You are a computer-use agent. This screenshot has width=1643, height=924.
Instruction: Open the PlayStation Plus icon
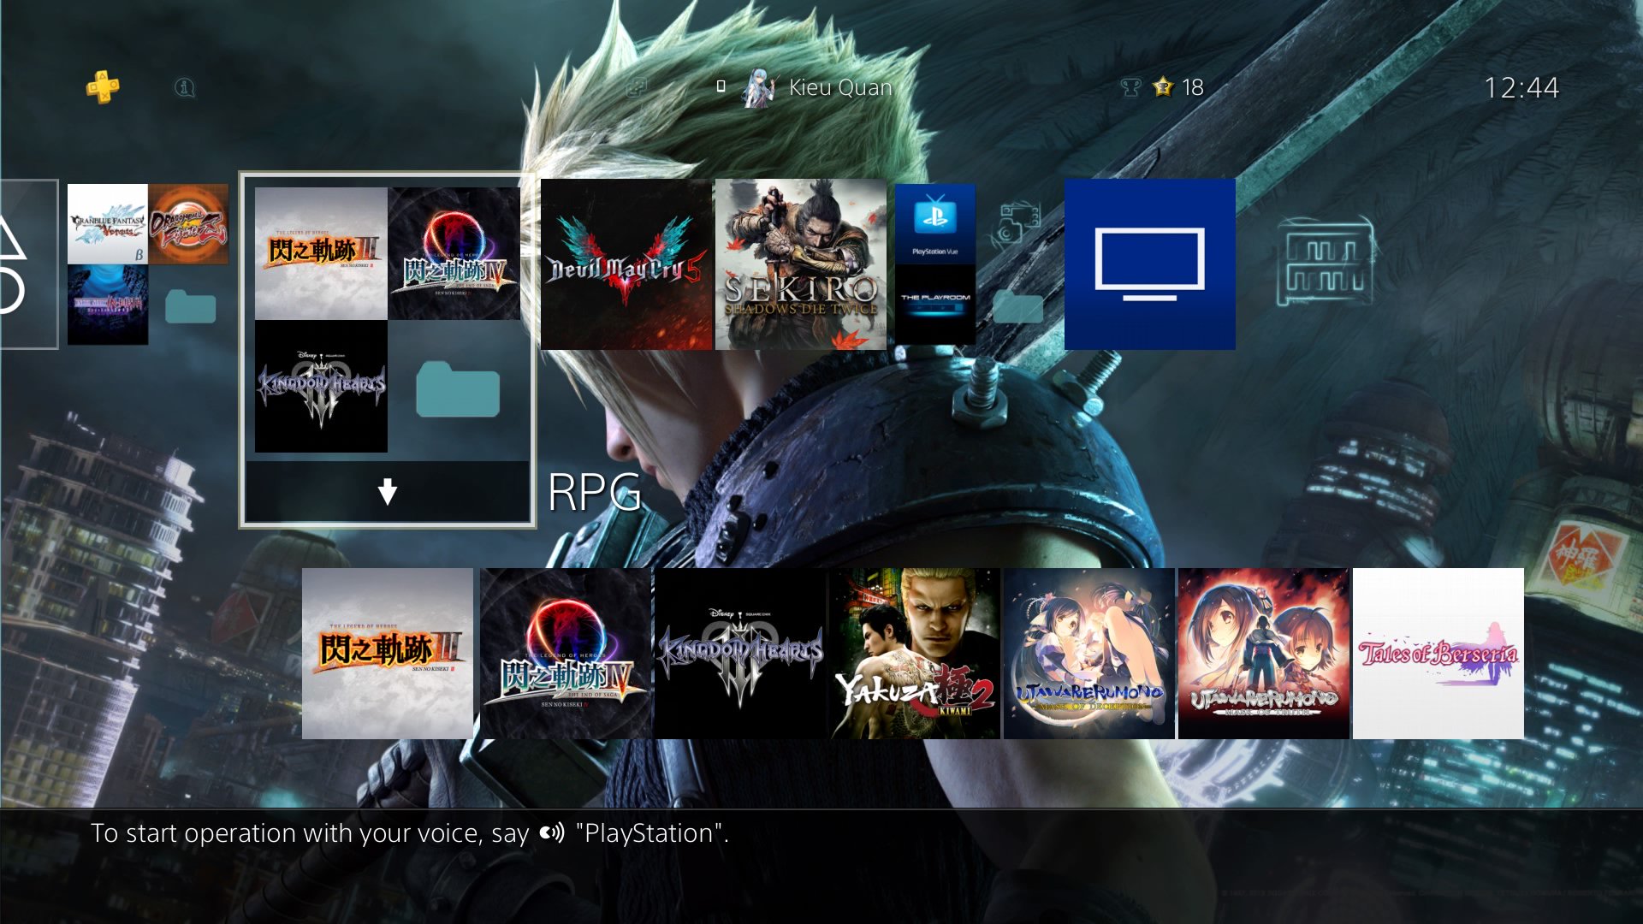click(x=103, y=87)
